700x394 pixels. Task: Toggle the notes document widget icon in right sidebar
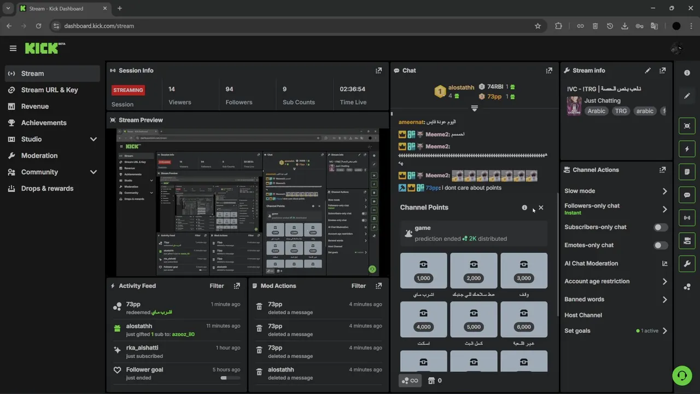pos(687,172)
